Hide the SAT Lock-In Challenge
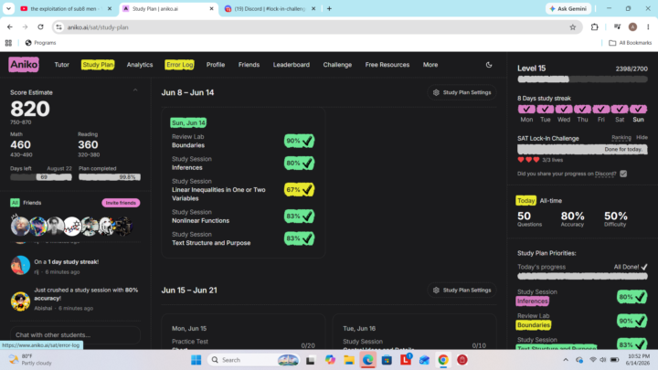The height and width of the screenshot is (370, 658). tap(642, 138)
